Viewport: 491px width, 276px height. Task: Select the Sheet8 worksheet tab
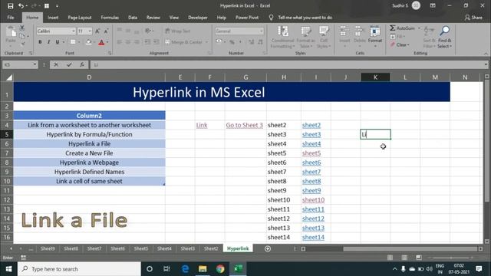pyautogui.click(x=71, y=248)
